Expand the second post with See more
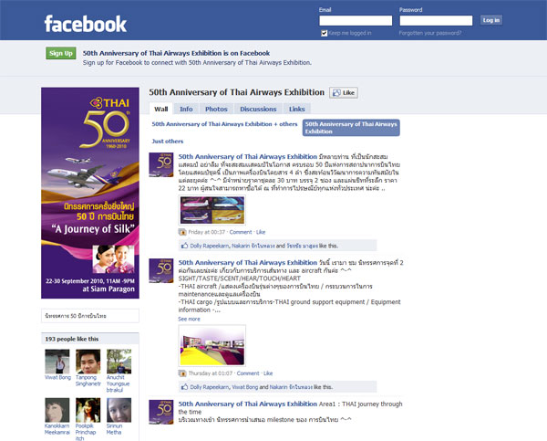Viewport: 547px width, 441px height. [189, 319]
